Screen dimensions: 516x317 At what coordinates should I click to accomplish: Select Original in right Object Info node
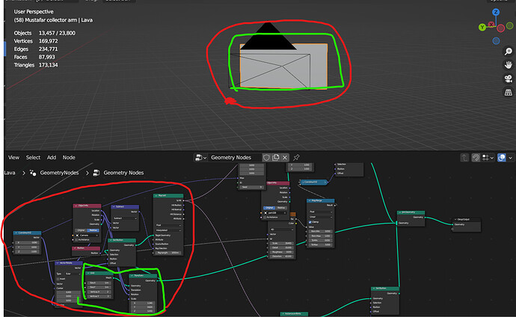[269, 208]
